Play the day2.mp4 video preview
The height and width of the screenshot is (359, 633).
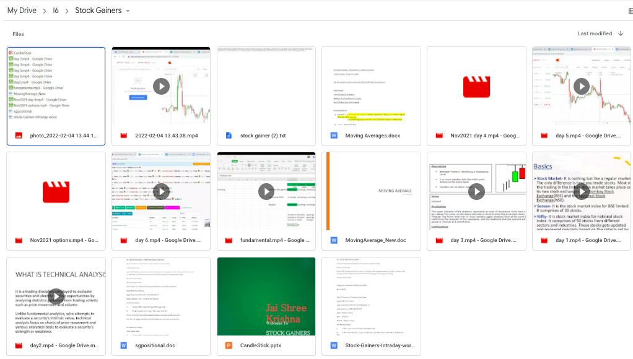56,296
